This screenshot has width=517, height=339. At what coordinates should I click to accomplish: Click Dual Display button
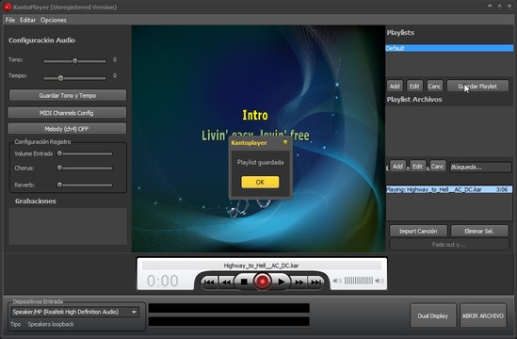[432, 315]
